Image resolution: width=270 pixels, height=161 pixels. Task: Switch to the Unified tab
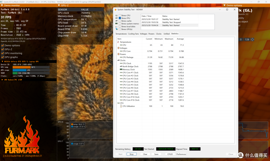pos(166,34)
